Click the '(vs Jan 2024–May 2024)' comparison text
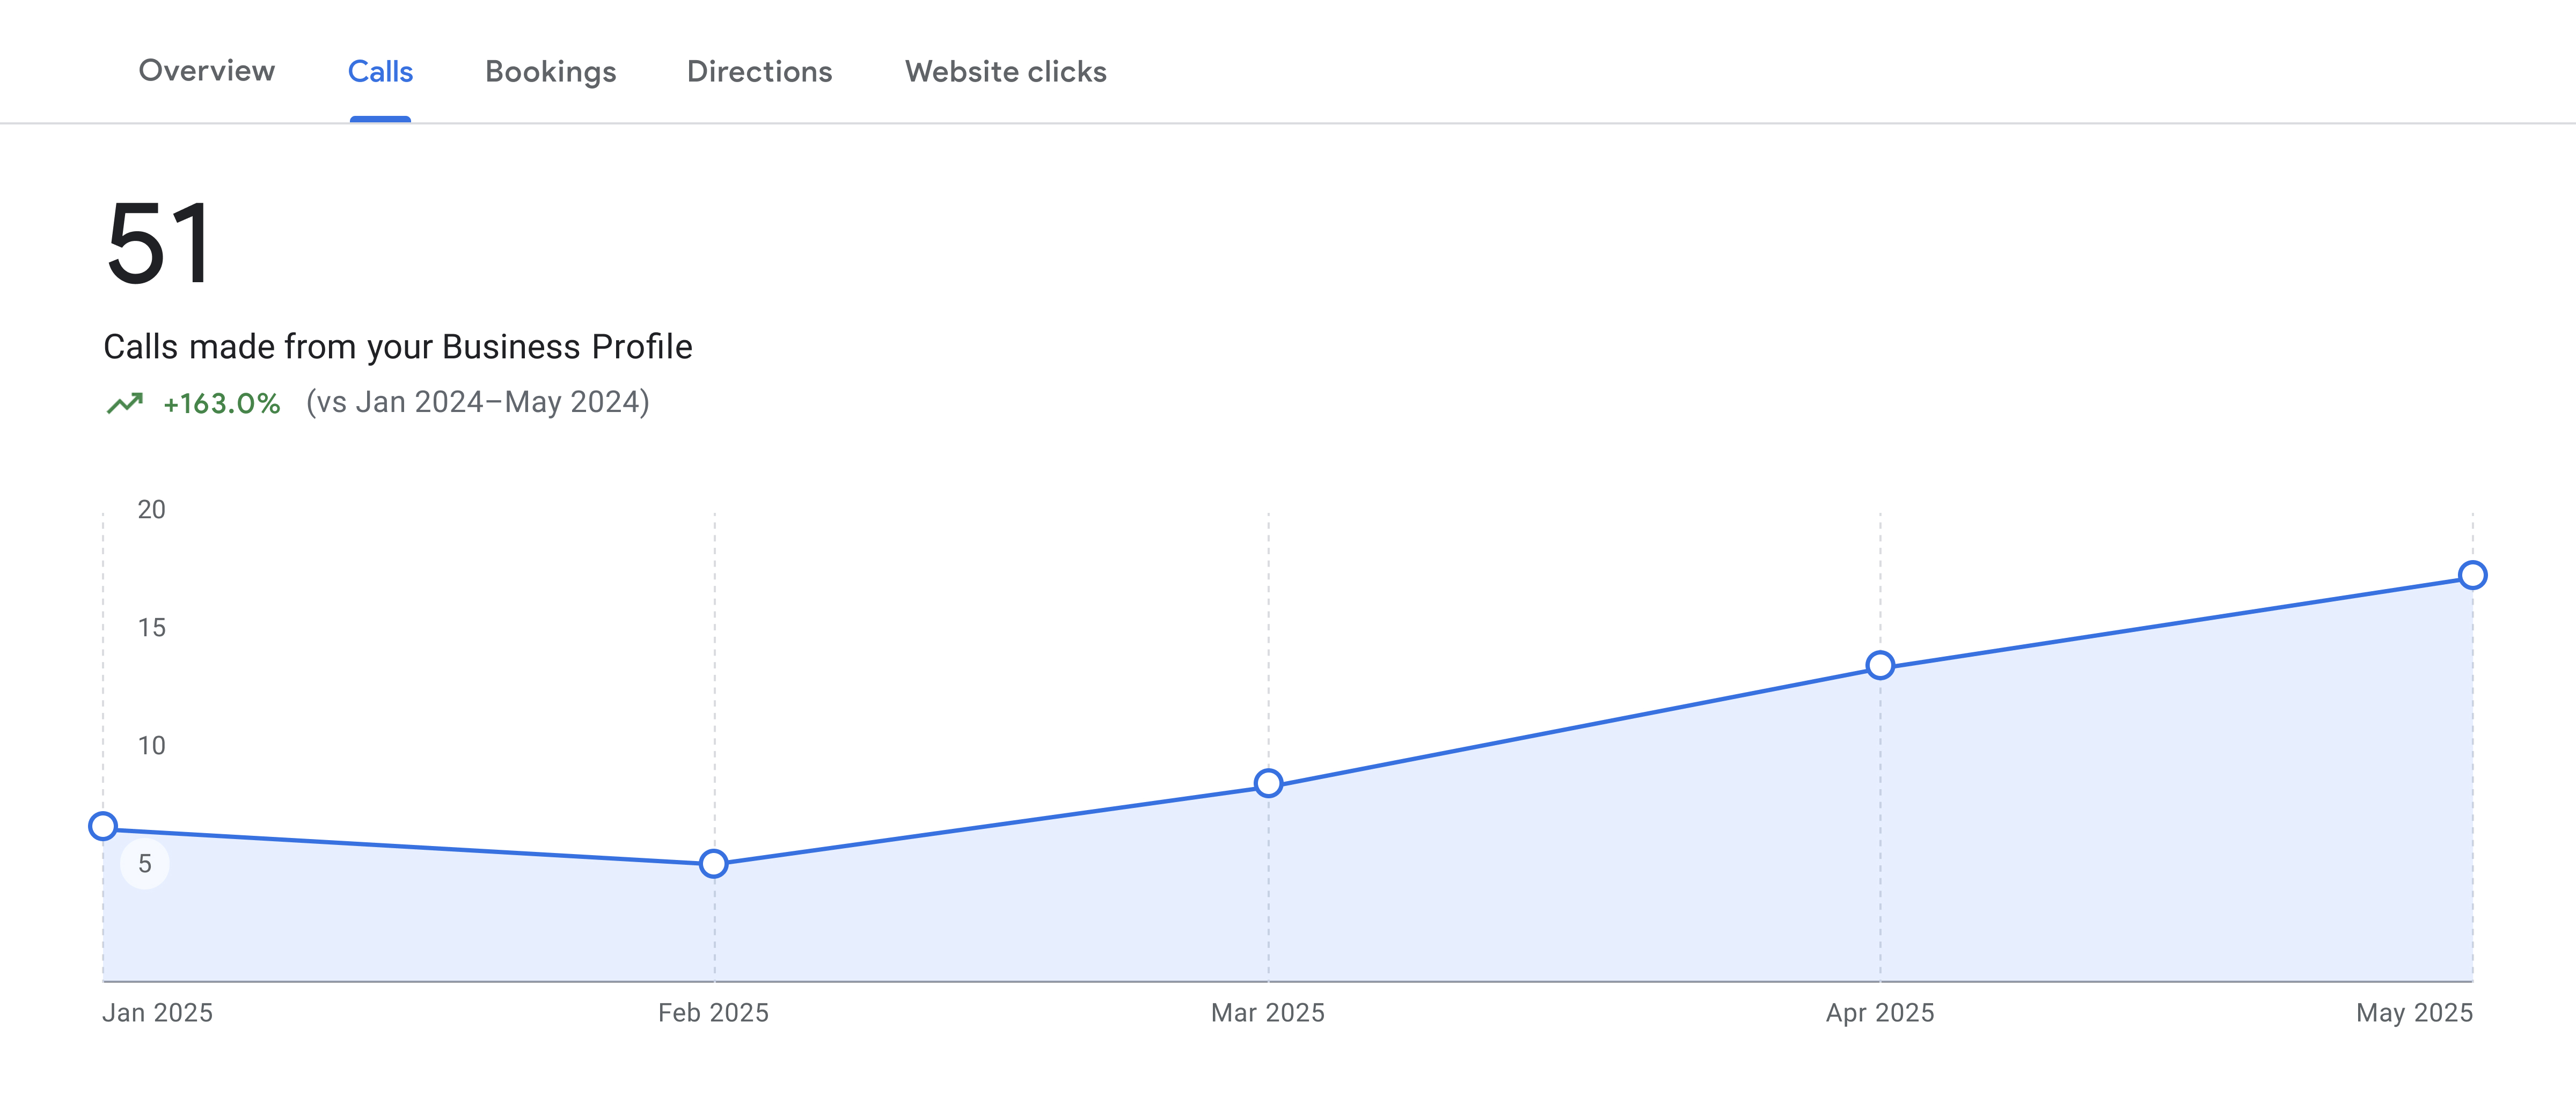2576x1103 pixels. (x=478, y=402)
